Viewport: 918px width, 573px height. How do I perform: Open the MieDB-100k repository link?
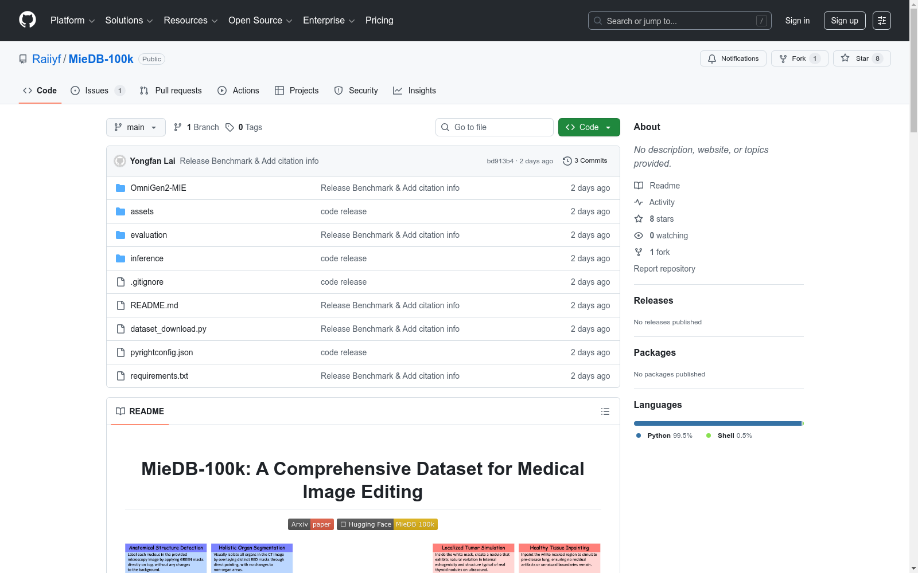tap(101, 59)
